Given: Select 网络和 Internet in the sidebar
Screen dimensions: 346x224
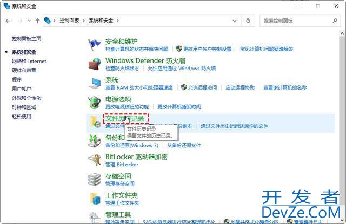Looking at the screenshot, I should (29, 61).
